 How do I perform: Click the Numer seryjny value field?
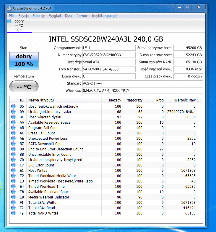(x=108, y=55)
